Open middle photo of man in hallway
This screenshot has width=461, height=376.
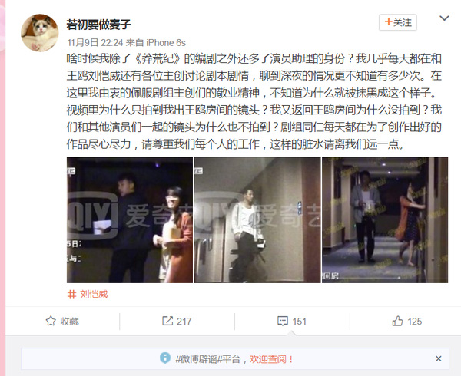257,220
